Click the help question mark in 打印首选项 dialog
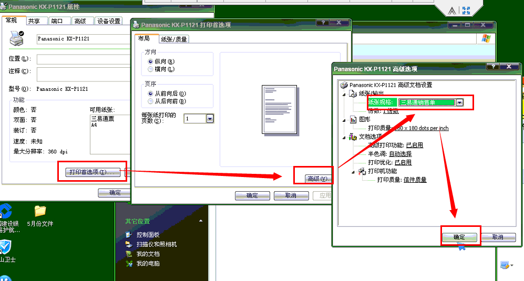This screenshot has width=524, height=281. 323,23
